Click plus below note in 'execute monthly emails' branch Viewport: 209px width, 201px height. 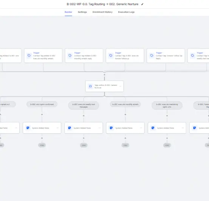click(x=125, y=138)
